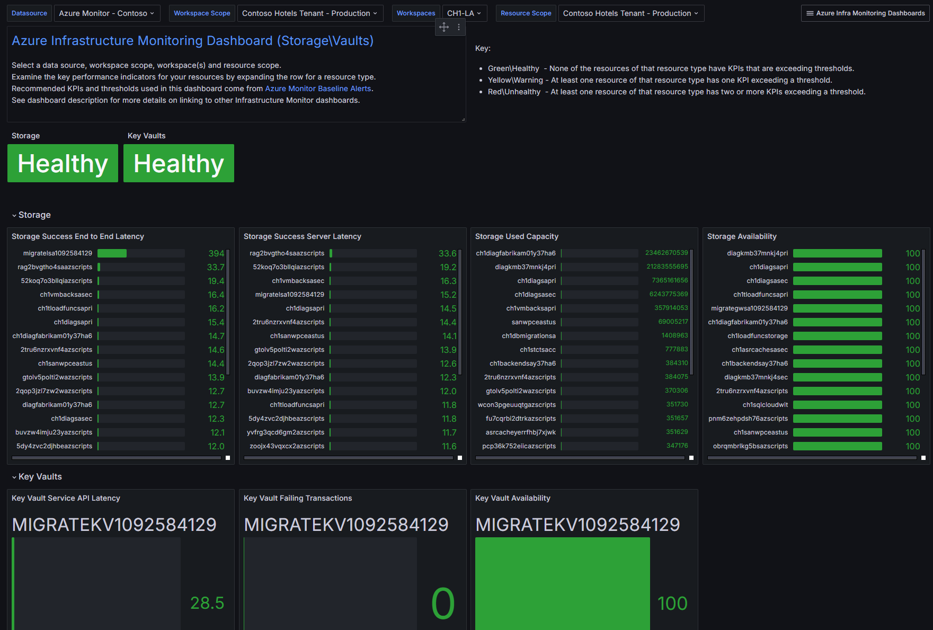Click the horizontal scrollbar in Storage Used Capacity panel

click(x=580, y=458)
